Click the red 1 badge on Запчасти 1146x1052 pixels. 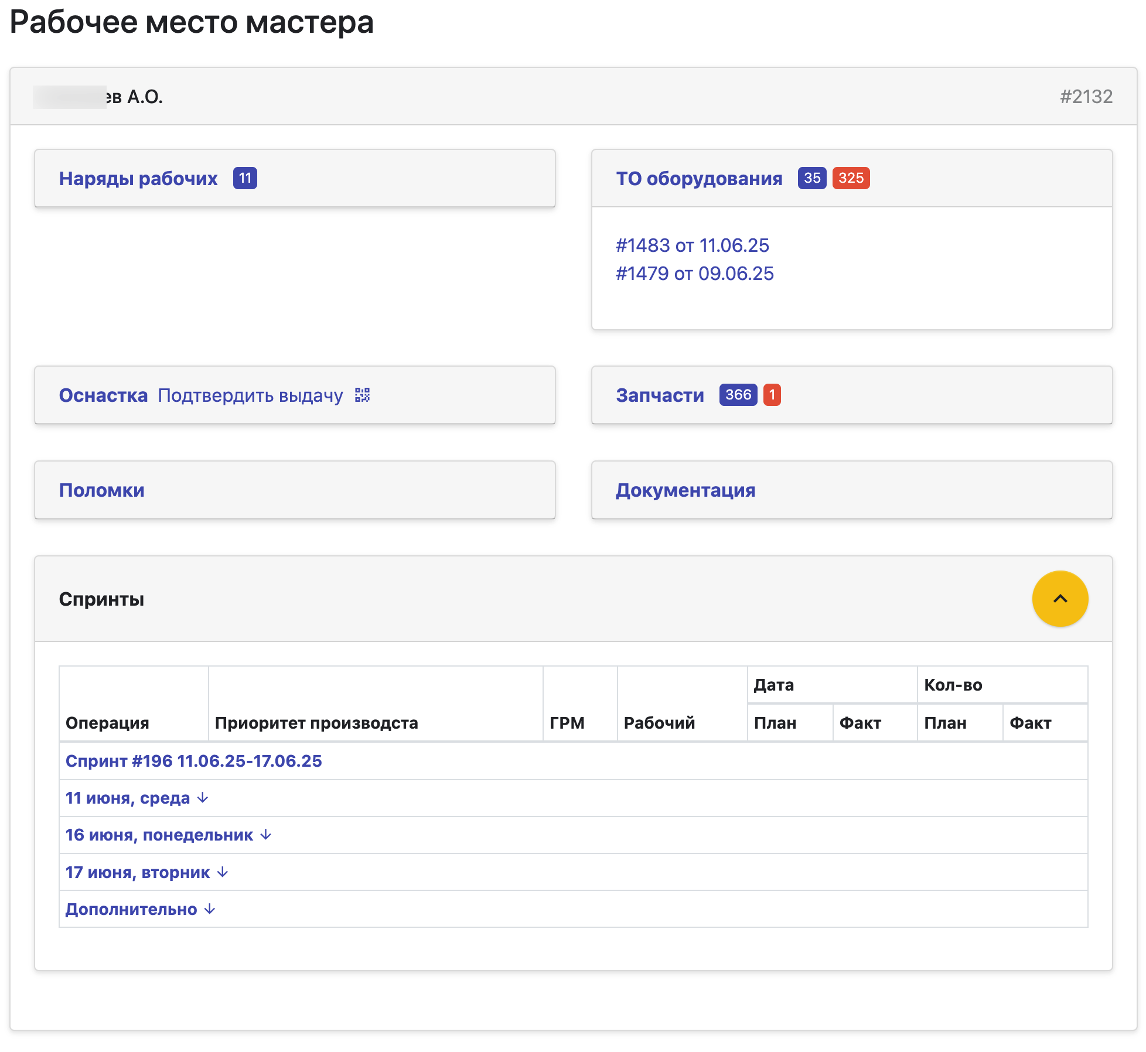[x=772, y=395]
